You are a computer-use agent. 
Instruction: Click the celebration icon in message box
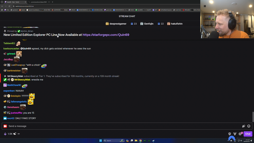pos(244,126)
